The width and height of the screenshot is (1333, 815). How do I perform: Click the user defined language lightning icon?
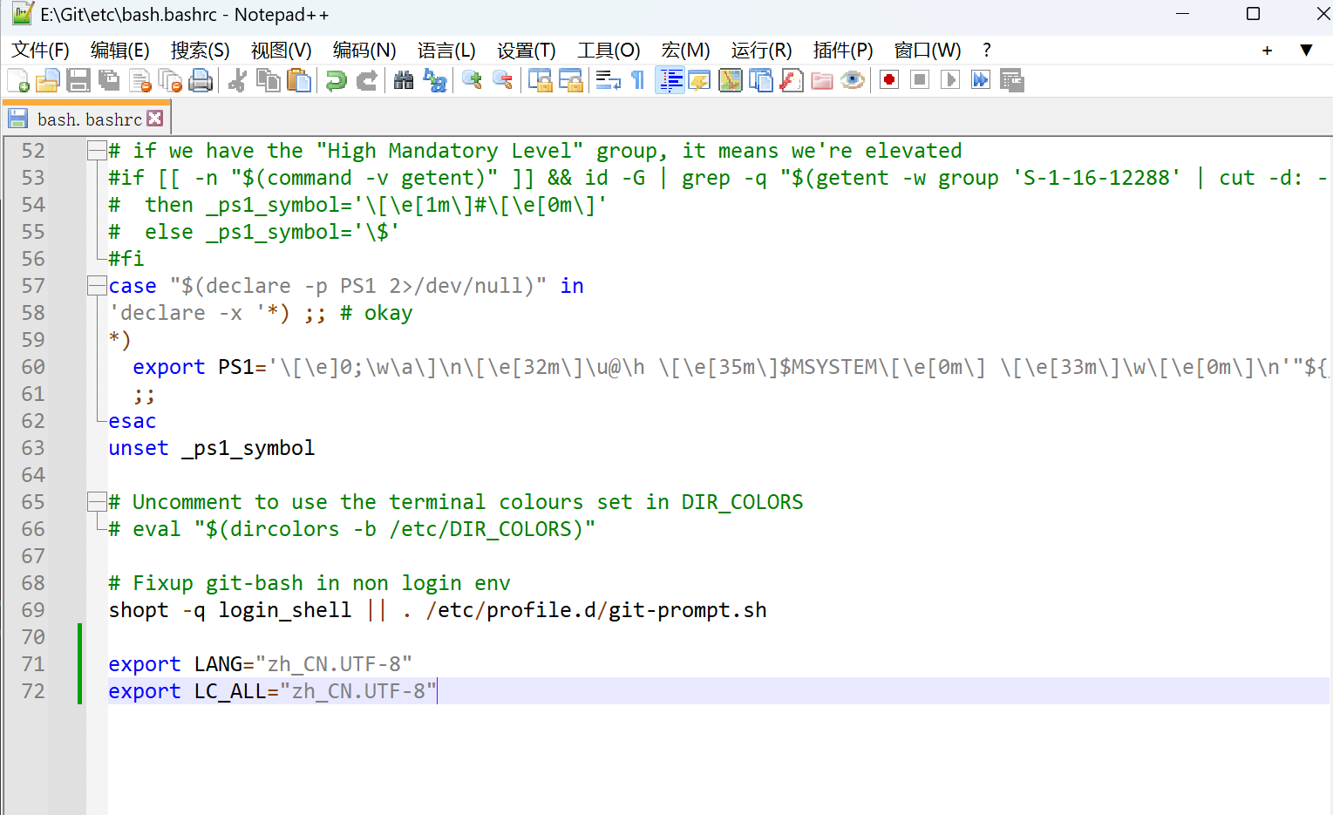coord(699,81)
